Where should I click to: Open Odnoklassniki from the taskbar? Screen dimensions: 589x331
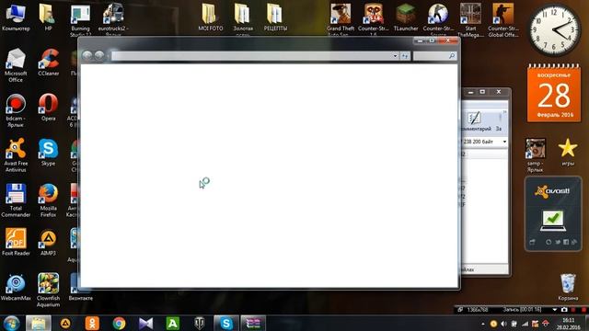[x=92, y=323]
